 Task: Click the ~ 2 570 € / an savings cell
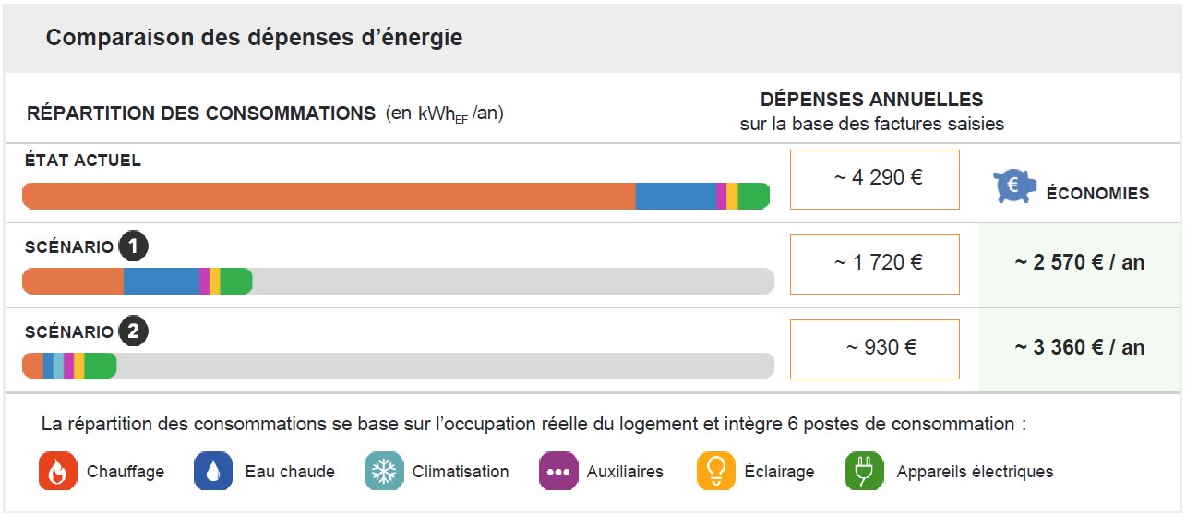[1079, 263]
